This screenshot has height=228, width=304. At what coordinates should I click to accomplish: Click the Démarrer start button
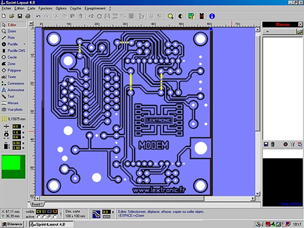(13, 224)
